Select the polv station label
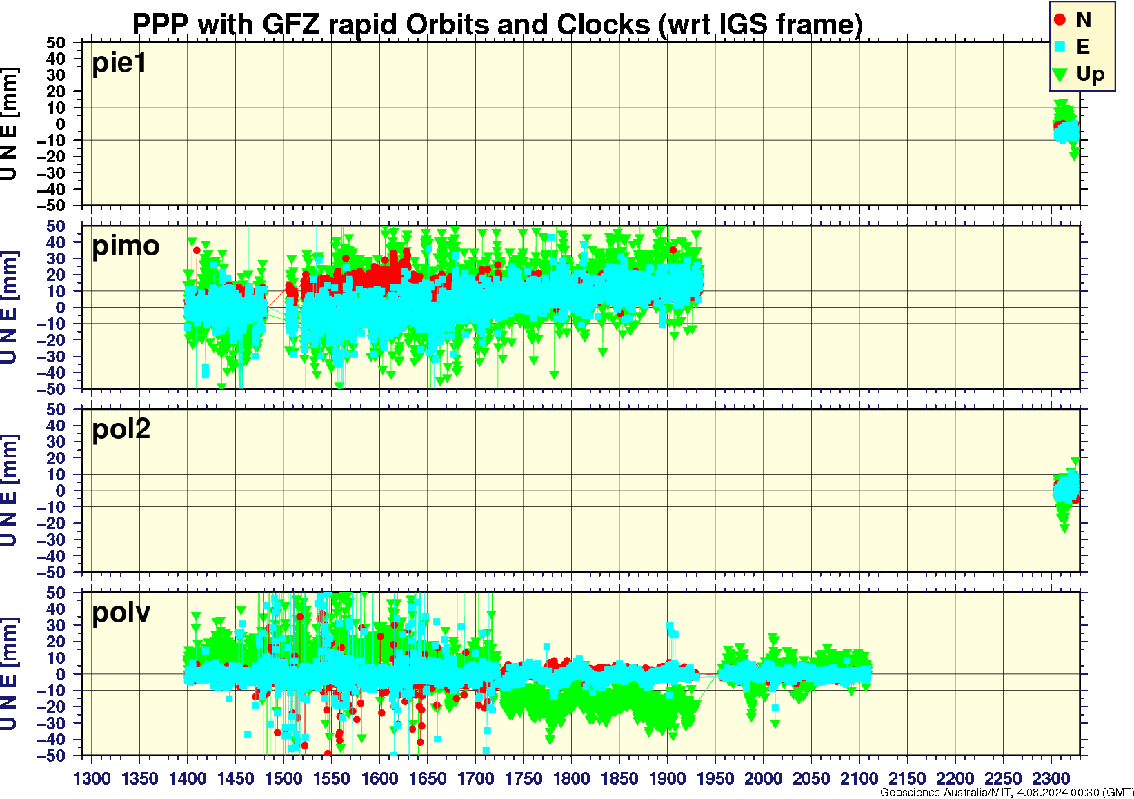Screen dimensions: 1134x799 pos(121,613)
